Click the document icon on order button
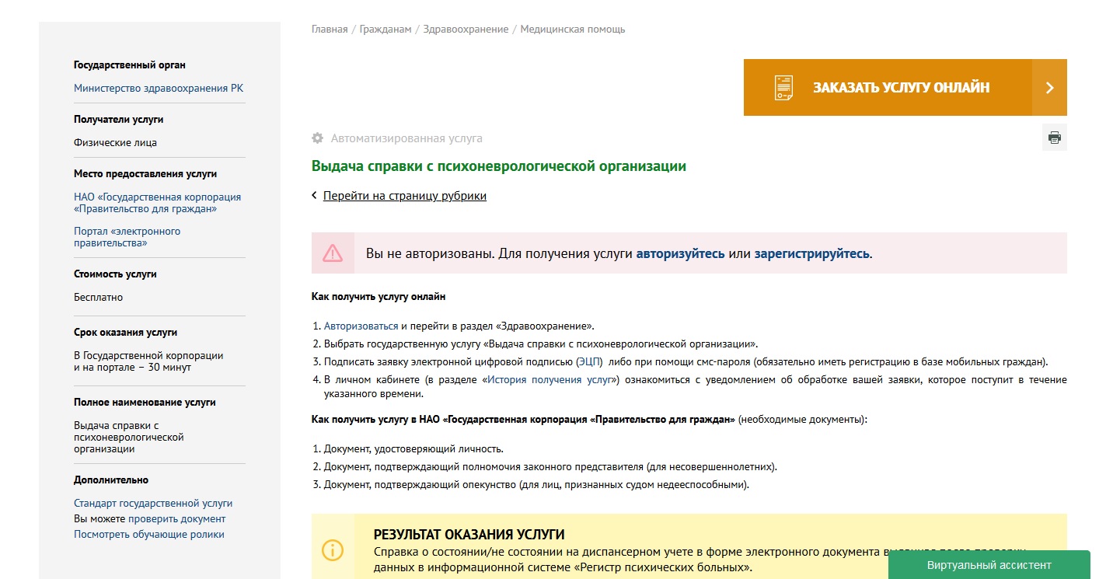The width and height of the screenshot is (1106, 579). point(783,87)
